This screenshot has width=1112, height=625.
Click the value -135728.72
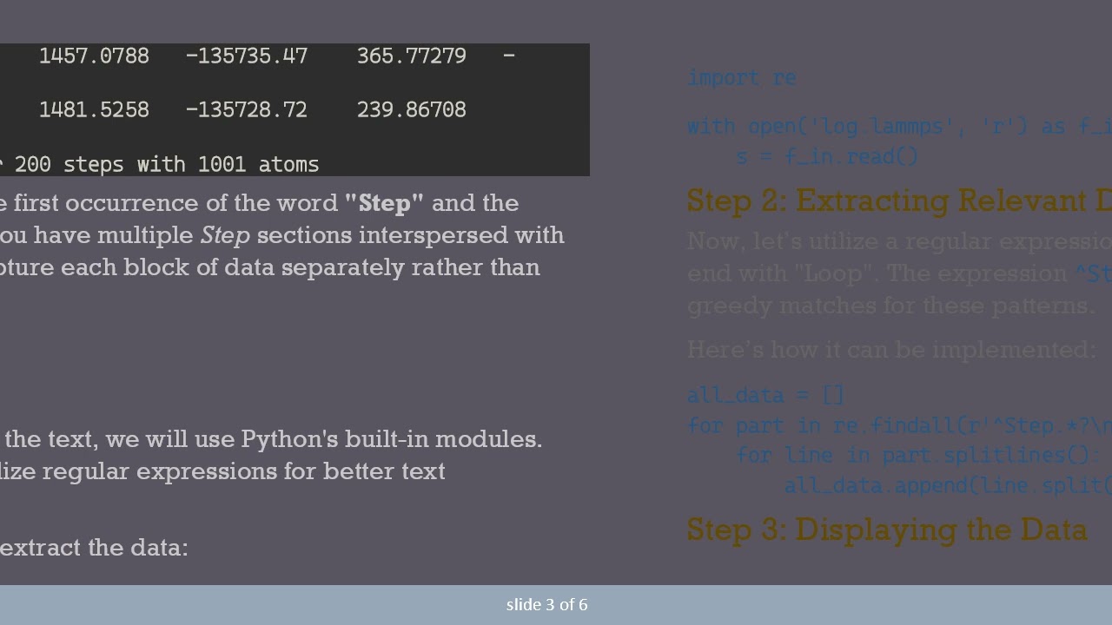click(x=246, y=109)
